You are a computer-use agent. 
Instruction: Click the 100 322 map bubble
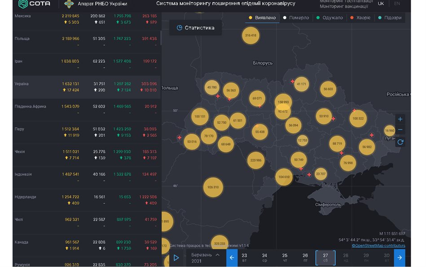point(358,118)
